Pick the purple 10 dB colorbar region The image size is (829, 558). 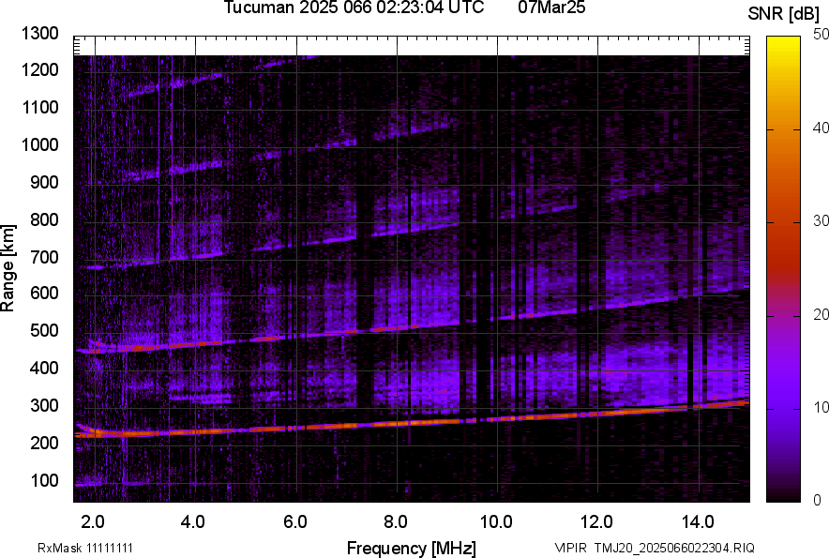(x=783, y=408)
